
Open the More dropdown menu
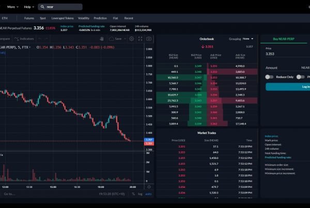point(13,7)
